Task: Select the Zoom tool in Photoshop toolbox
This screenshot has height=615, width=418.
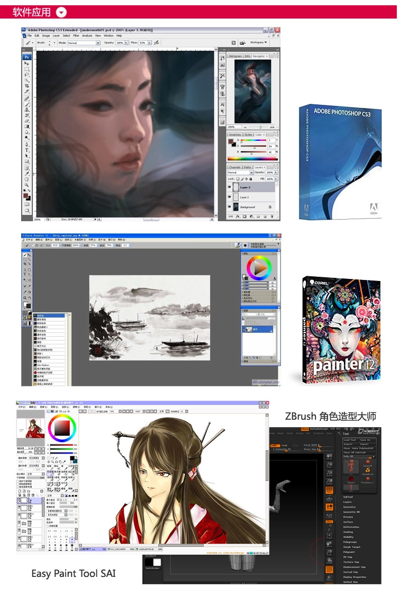Action: [27, 185]
